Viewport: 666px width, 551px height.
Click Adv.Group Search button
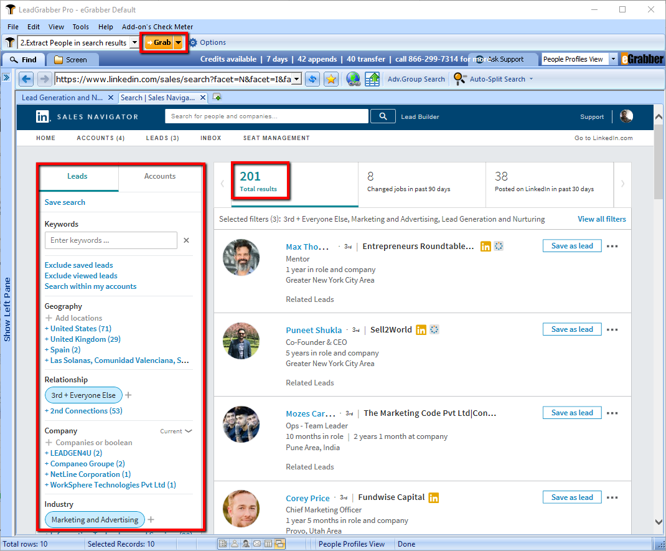pos(416,79)
